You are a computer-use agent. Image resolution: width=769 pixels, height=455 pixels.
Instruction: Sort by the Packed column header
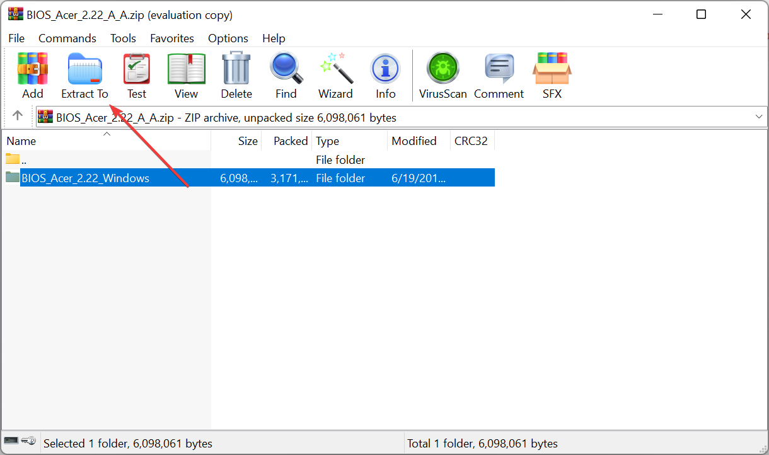(x=287, y=141)
